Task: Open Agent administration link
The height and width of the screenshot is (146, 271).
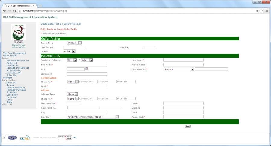Action: [x=10, y=102]
